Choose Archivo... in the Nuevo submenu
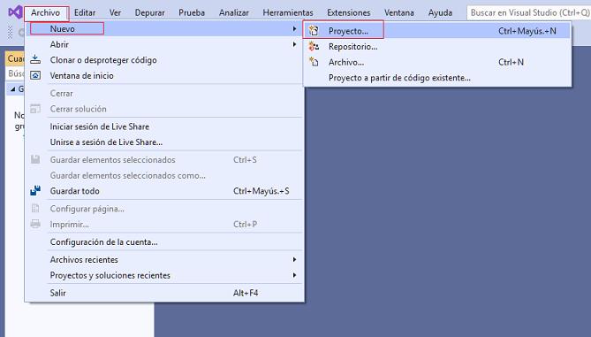The height and width of the screenshot is (337, 591). pyautogui.click(x=437, y=62)
